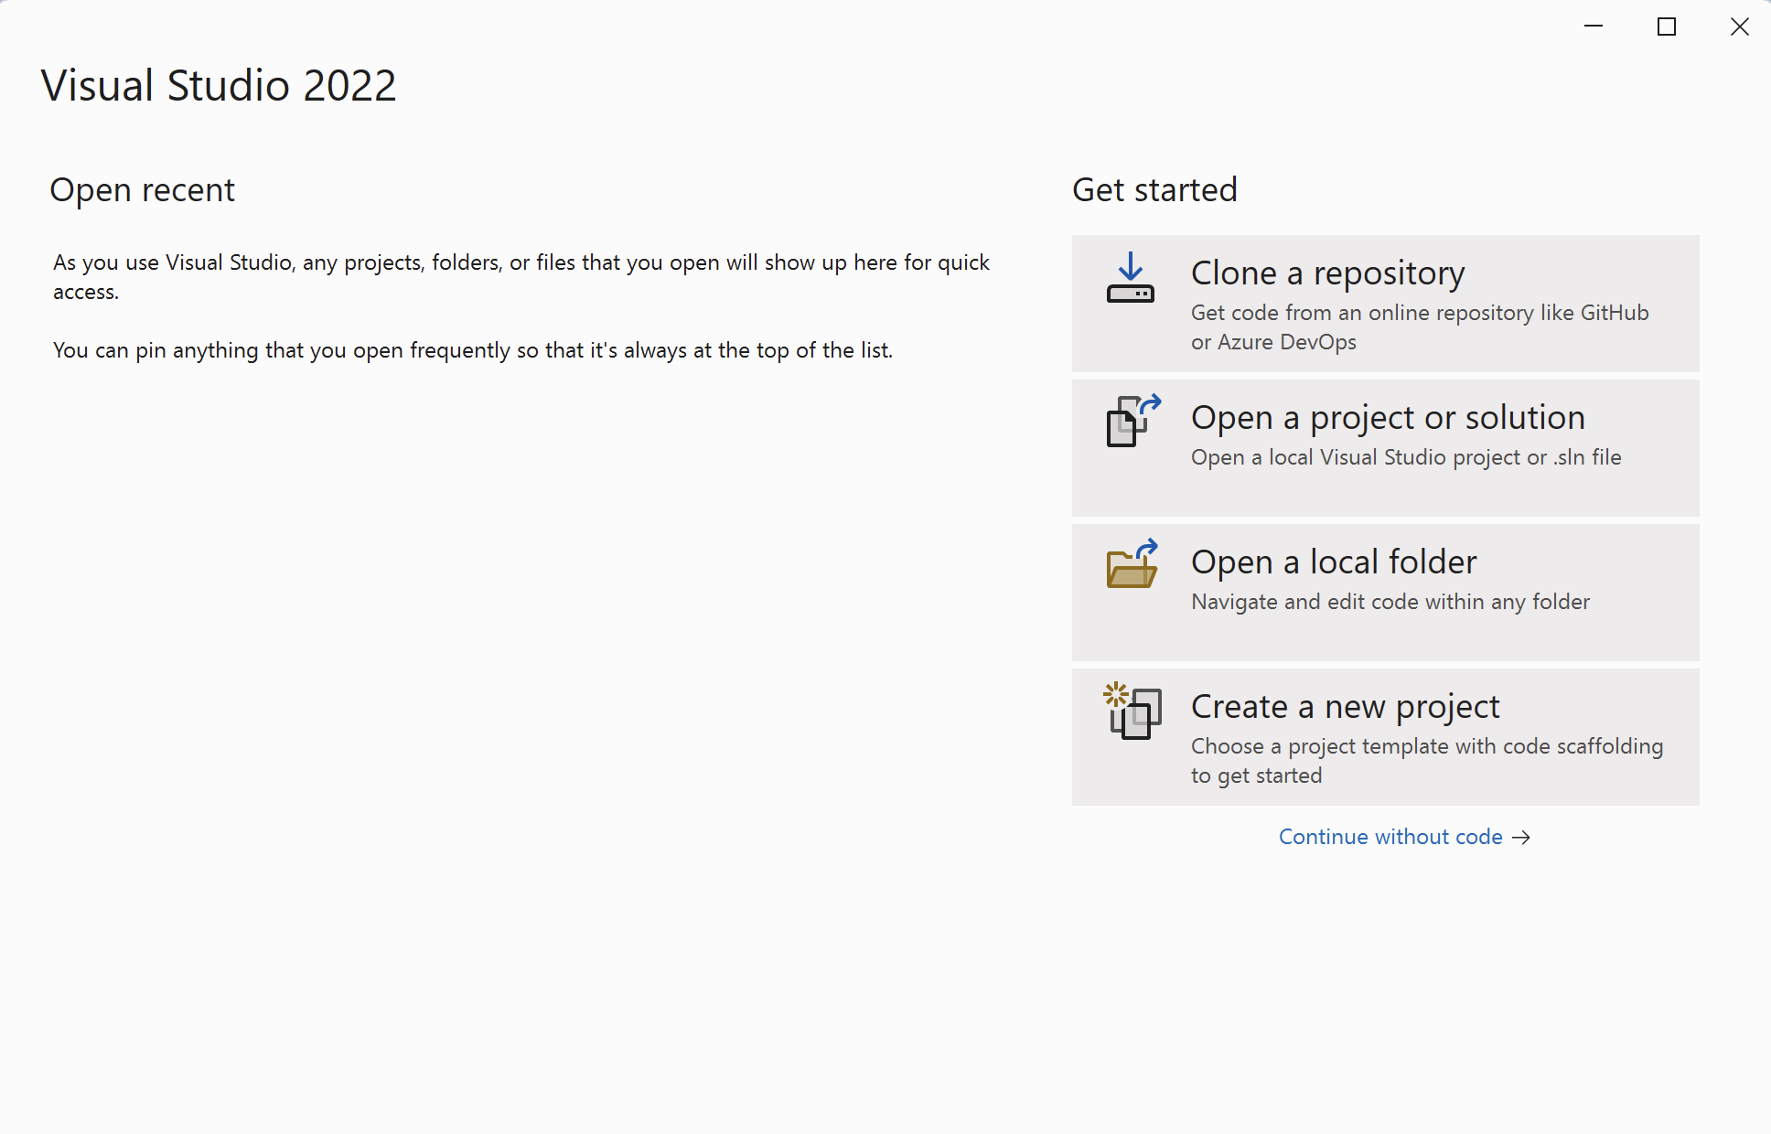The height and width of the screenshot is (1134, 1771).
Task: Close the Visual Studio 2022 window
Action: point(1739,27)
